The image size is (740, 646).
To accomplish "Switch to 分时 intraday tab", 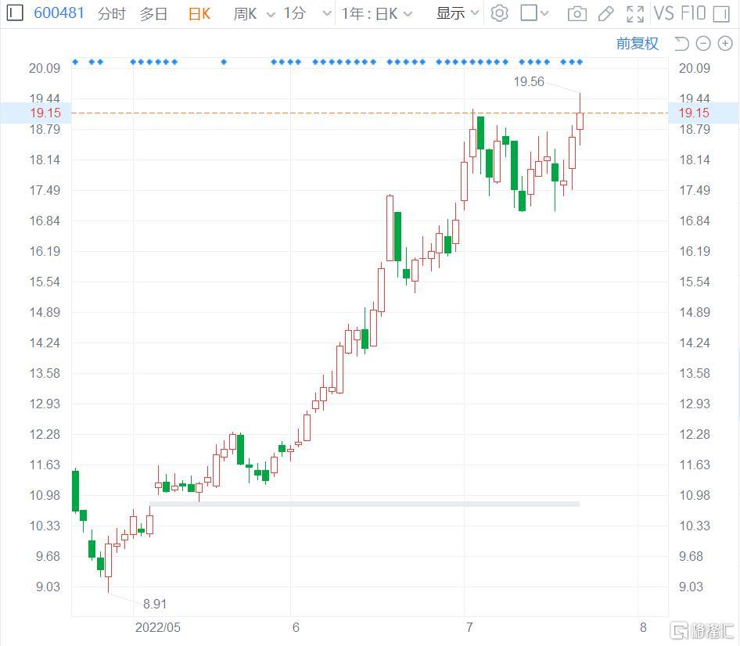I will tap(111, 13).
